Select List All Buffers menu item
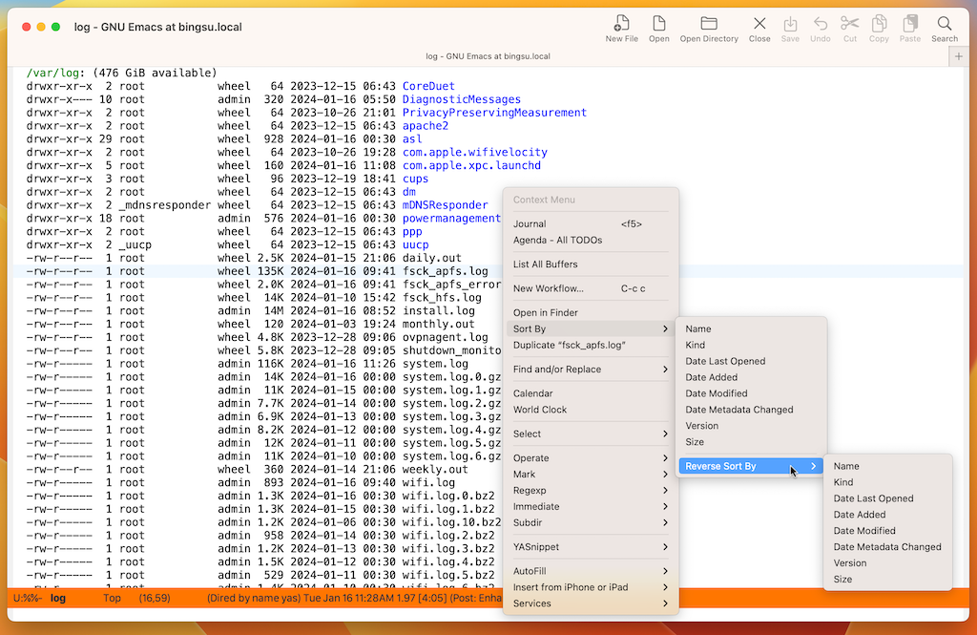This screenshot has width=977, height=635. pyautogui.click(x=590, y=264)
